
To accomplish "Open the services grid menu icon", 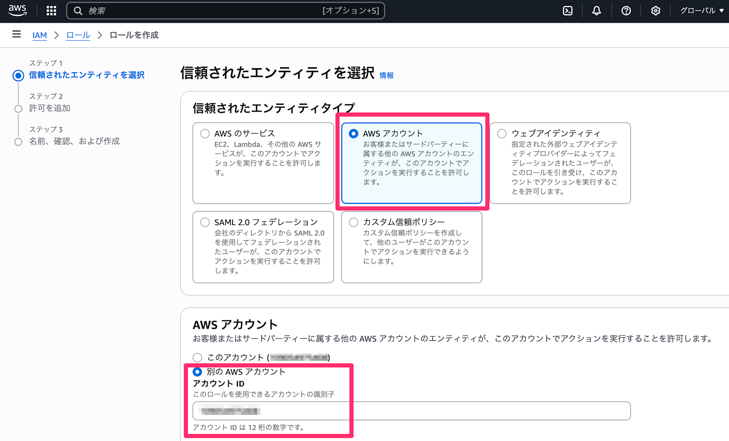I will [x=51, y=11].
